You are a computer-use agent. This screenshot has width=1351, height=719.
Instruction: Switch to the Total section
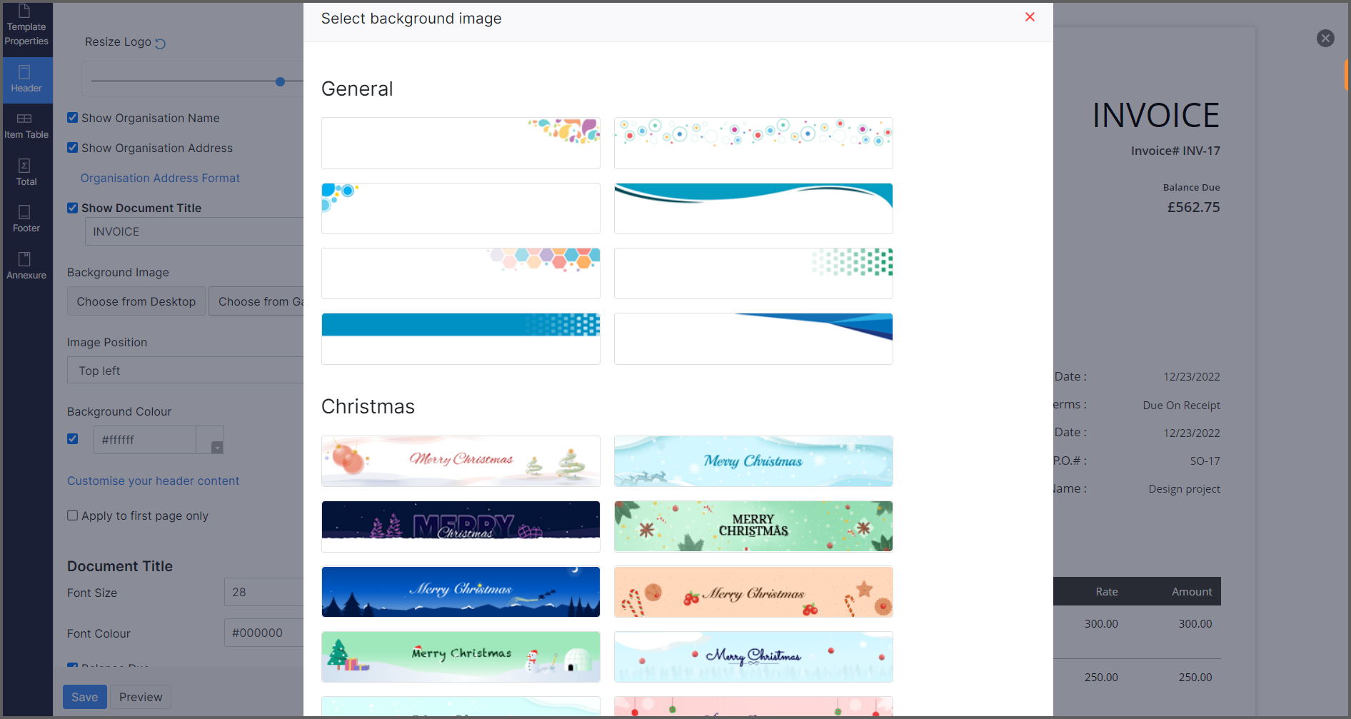(26, 172)
